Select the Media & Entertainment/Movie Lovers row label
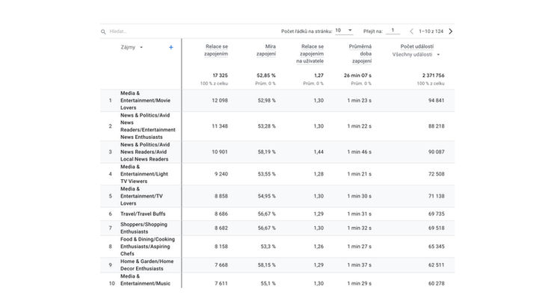The width and height of the screenshot is (557, 307). click(x=145, y=100)
